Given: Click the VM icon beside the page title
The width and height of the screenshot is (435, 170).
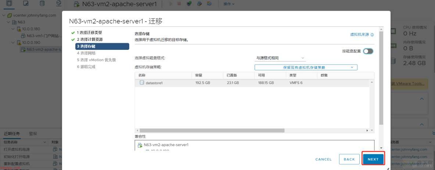Looking at the screenshot, I should click(76, 4).
